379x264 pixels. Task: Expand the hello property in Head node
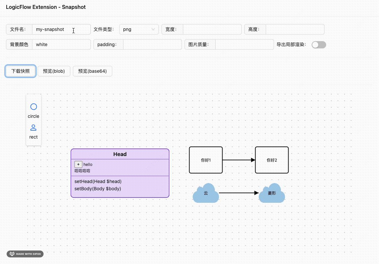78,164
